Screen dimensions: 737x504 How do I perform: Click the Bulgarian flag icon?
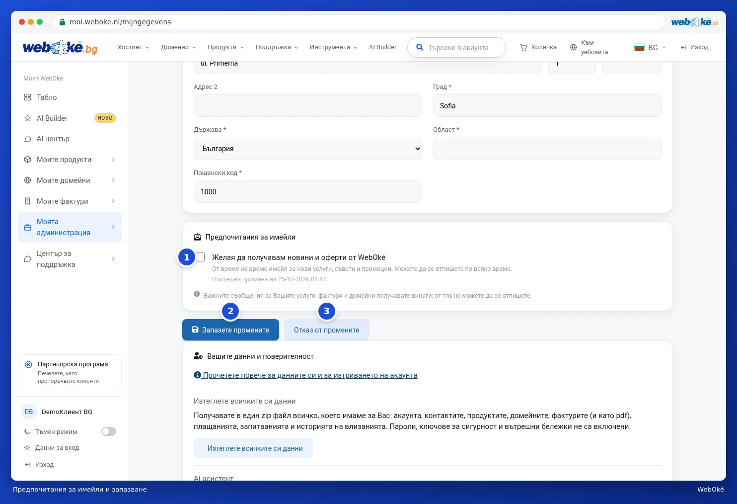[x=639, y=48]
